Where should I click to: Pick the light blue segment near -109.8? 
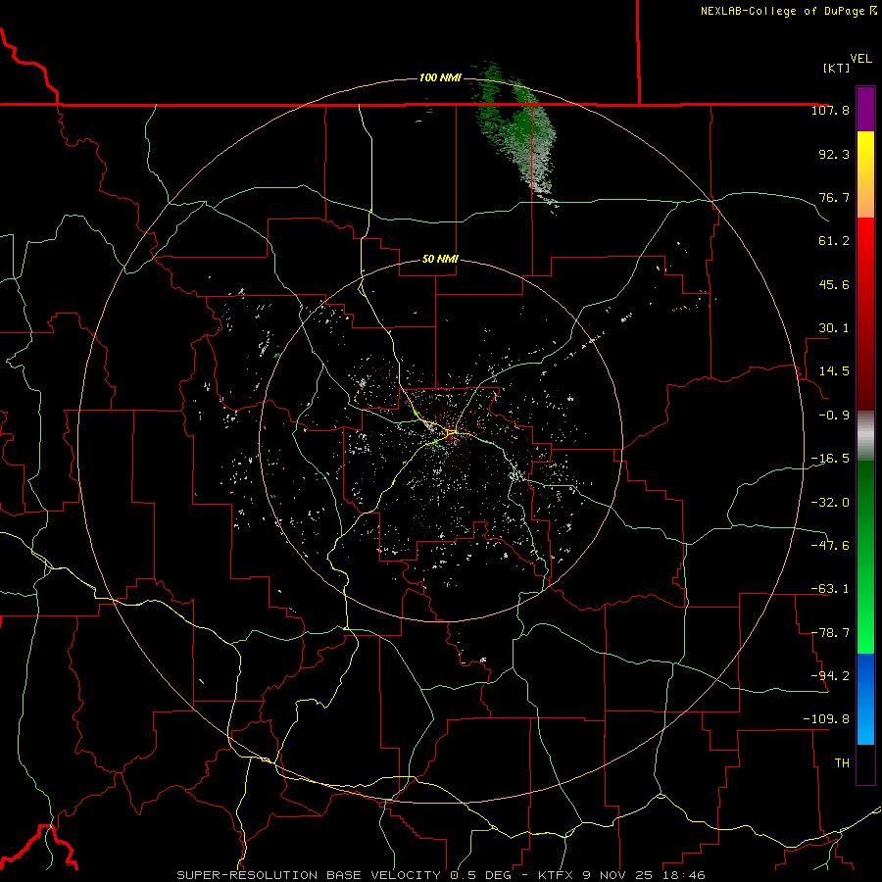[x=865, y=723]
